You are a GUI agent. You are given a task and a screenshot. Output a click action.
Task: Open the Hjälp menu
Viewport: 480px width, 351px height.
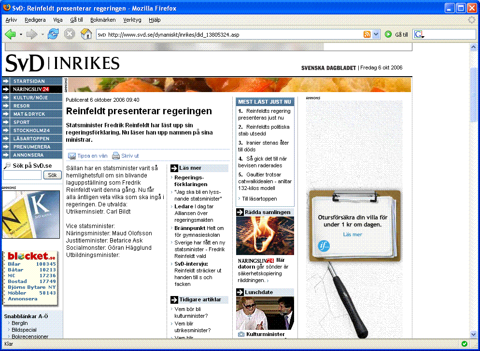click(x=155, y=20)
